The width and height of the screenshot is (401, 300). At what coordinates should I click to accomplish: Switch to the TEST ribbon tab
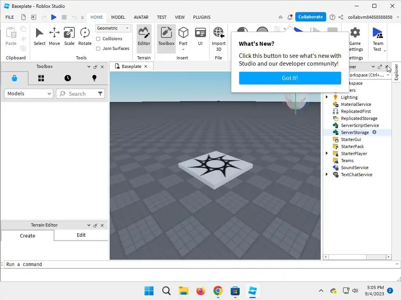coord(162,17)
